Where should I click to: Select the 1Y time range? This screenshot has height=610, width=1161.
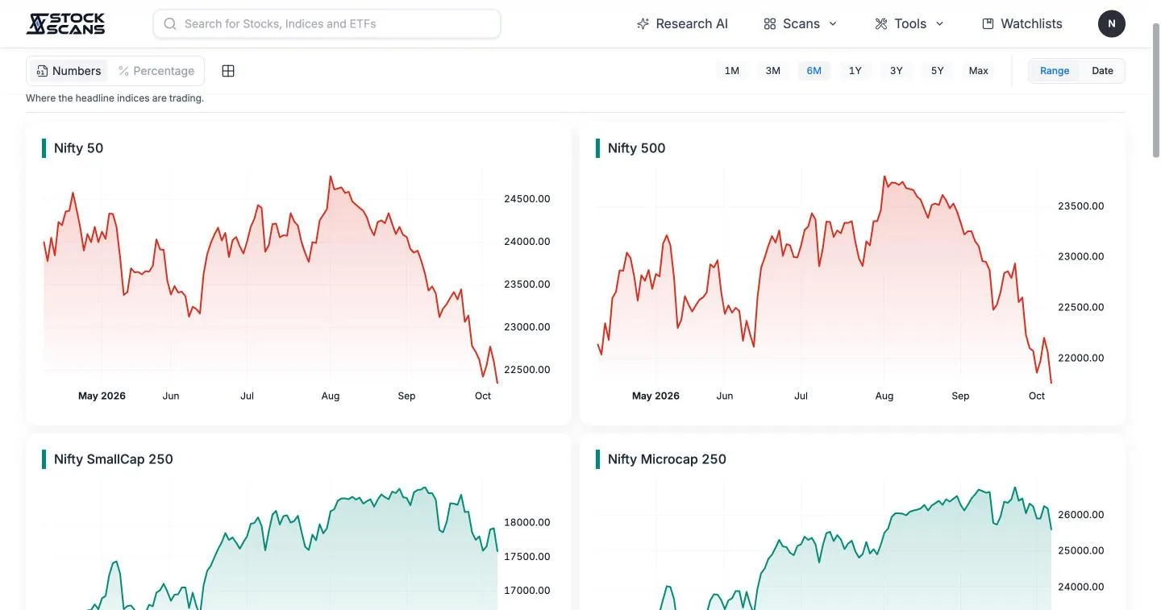point(855,71)
